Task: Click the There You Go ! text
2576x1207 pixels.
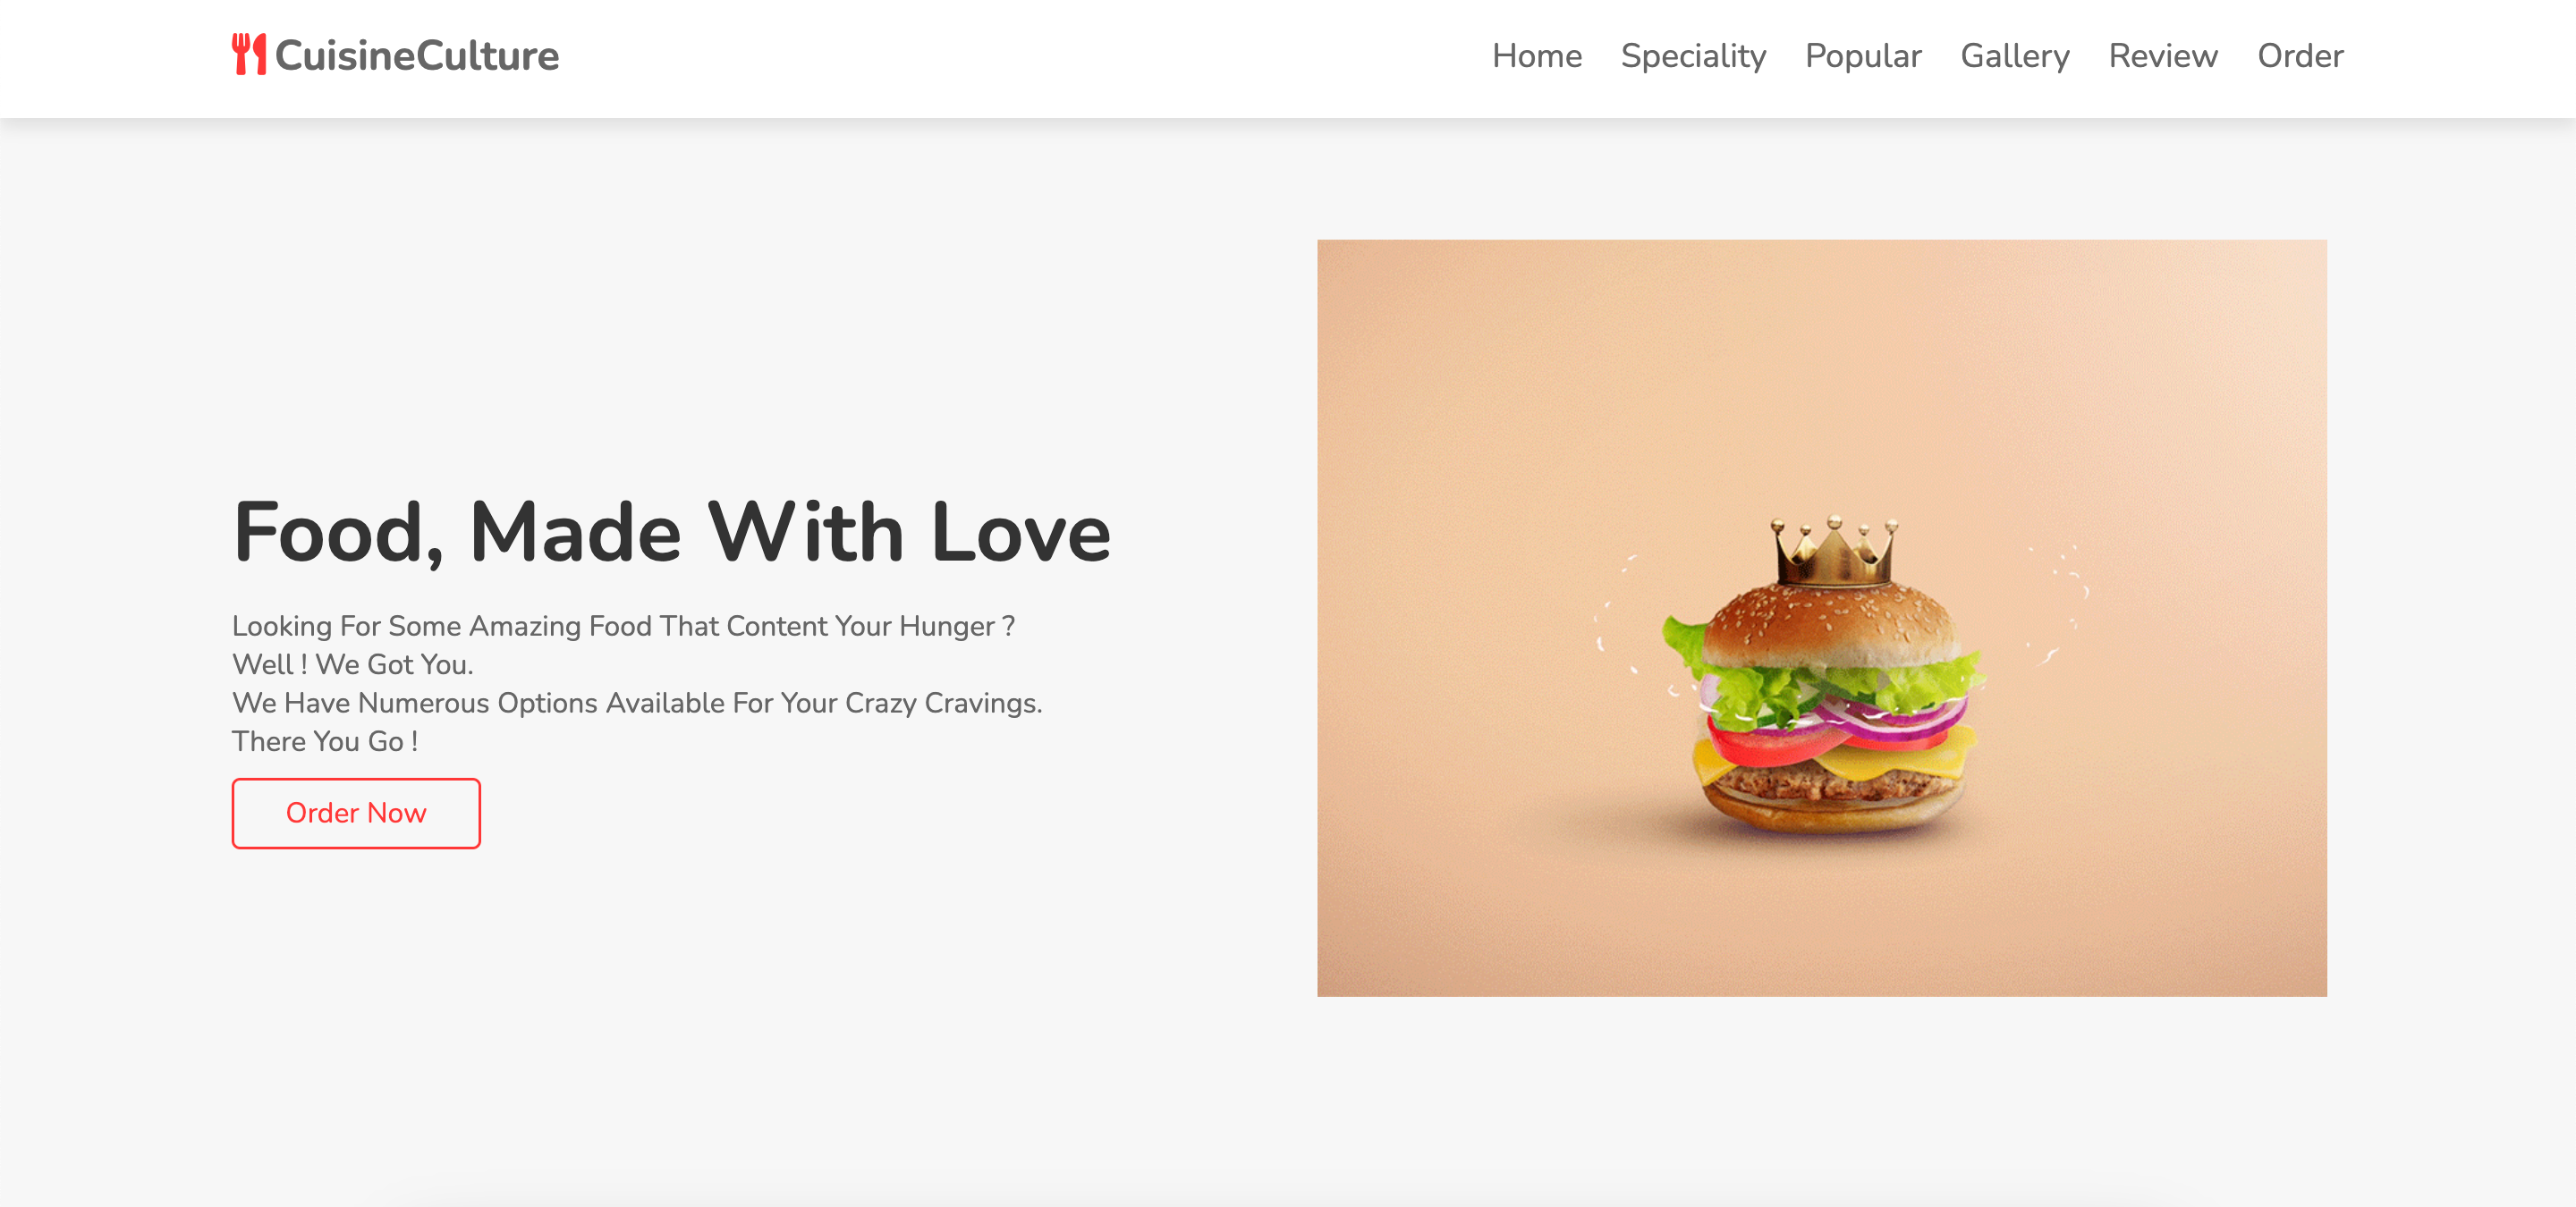Action: pos(325,741)
